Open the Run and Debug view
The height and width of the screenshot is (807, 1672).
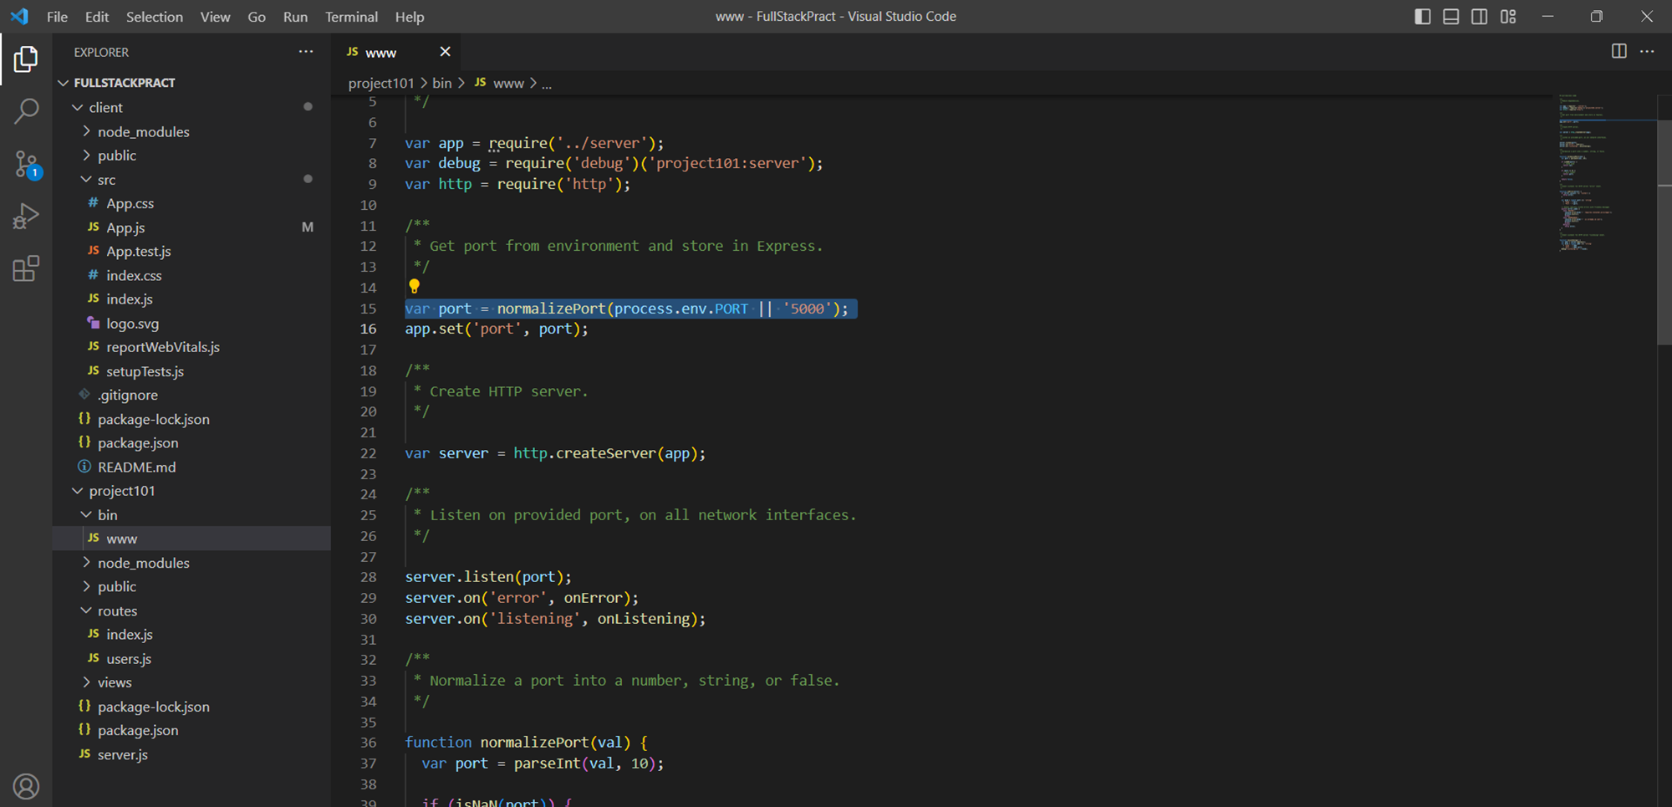26,217
